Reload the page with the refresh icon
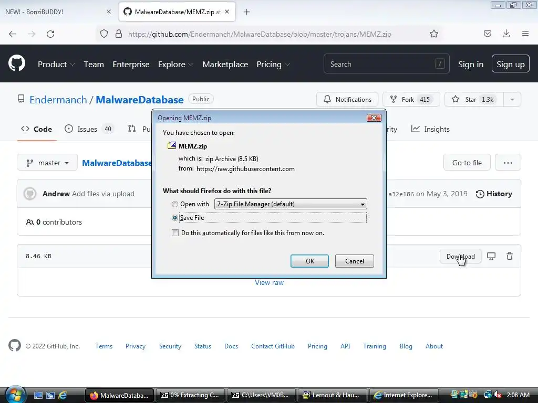 50,34
